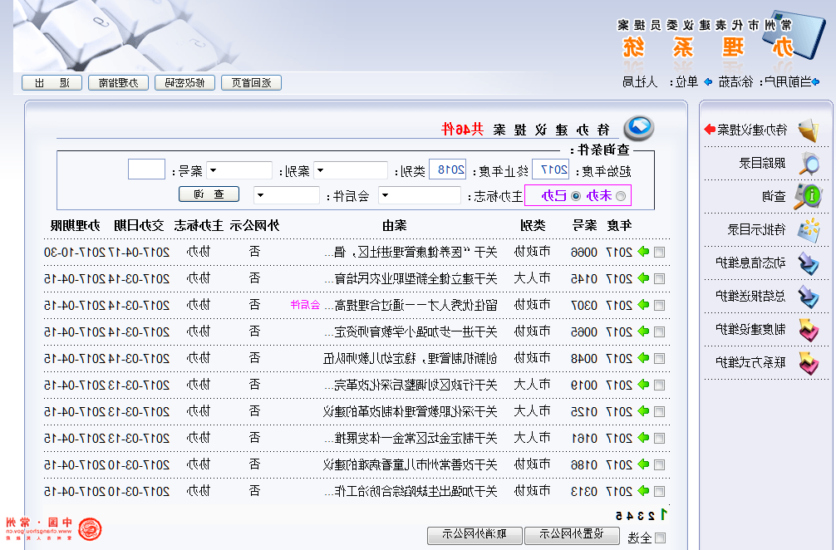The width and height of the screenshot is (836, 550).
Task: Click the 待批示目录 sidebar icon
Action: tap(809, 229)
